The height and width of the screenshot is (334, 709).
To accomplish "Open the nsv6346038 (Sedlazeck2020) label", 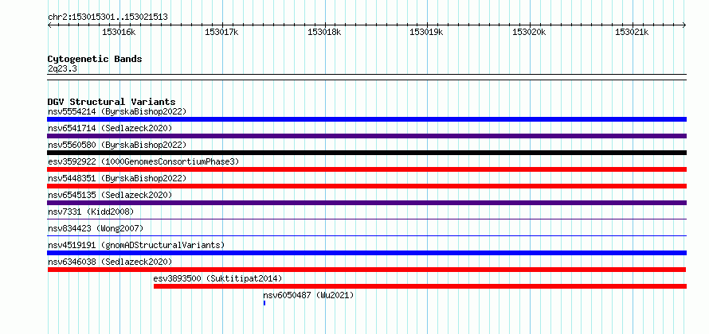I will pos(110,262).
